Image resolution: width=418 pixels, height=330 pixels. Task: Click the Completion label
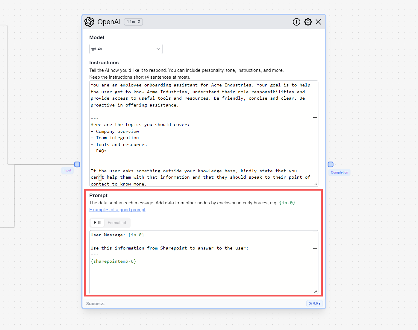340,172
